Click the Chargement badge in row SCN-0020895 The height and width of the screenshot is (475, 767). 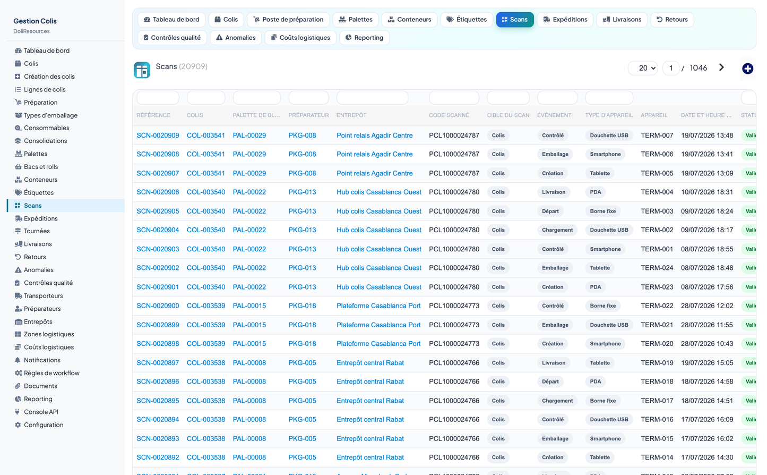point(557,401)
